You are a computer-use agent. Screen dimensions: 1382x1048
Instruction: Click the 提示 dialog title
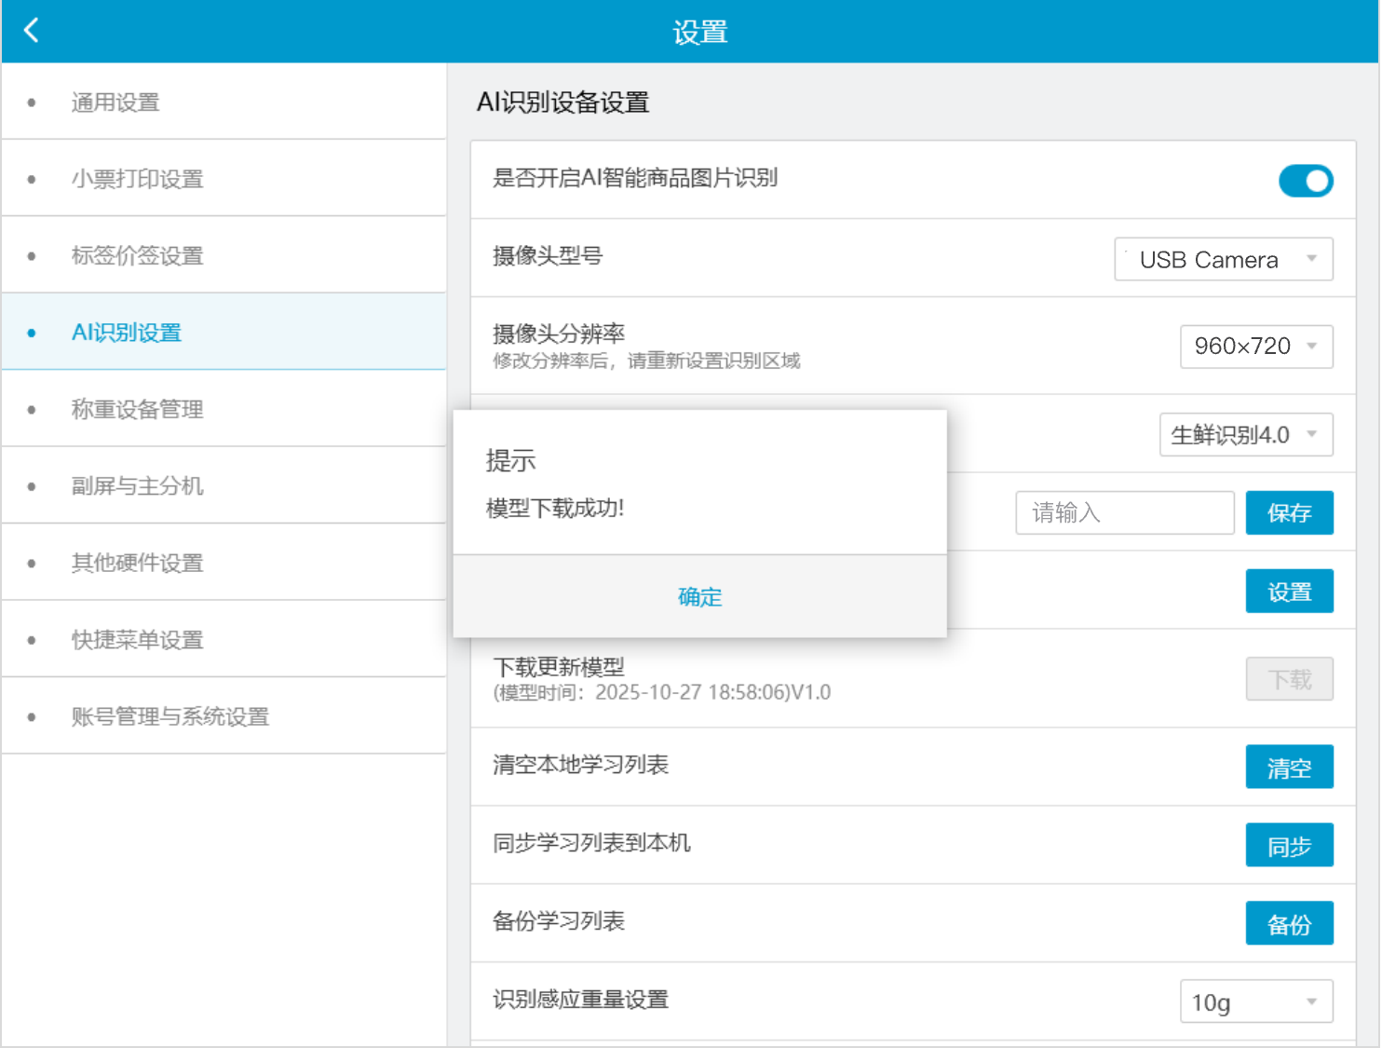[510, 460]
